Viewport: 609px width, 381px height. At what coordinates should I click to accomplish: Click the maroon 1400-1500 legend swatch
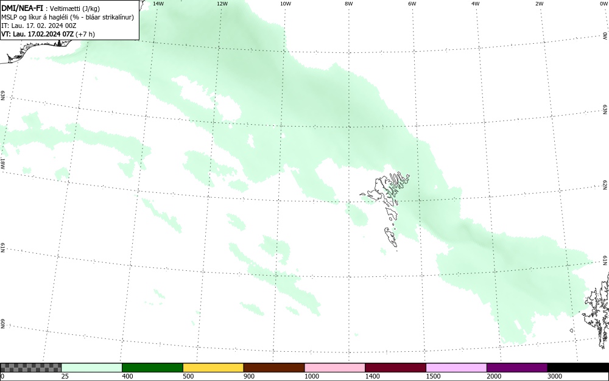395,368
